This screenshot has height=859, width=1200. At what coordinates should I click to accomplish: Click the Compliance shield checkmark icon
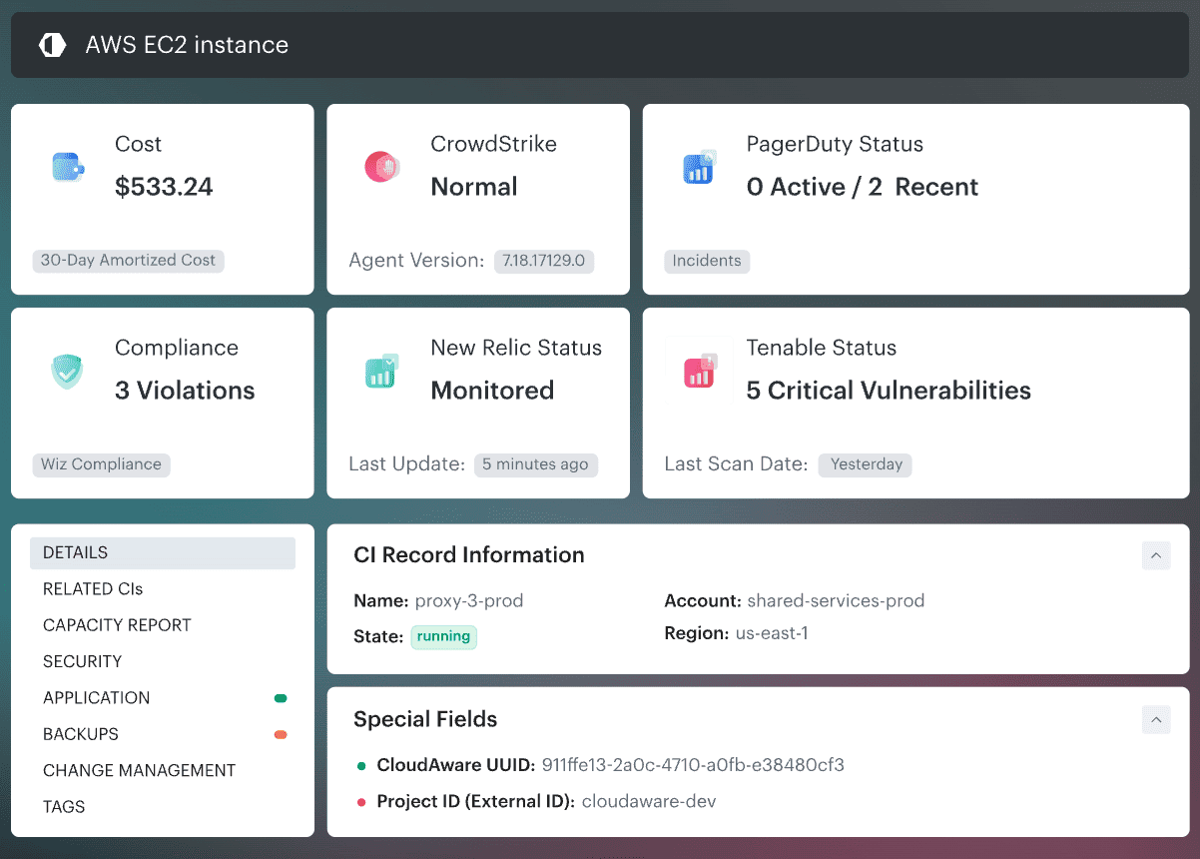pos(67,371)
